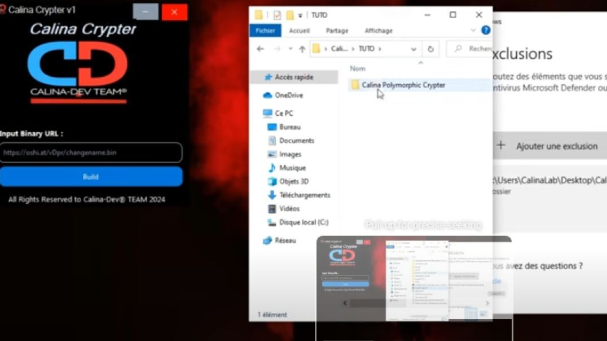Click the Documents page icon
Image resolution: width=607 pixels, height=341 pixels.
click(272, 141)
